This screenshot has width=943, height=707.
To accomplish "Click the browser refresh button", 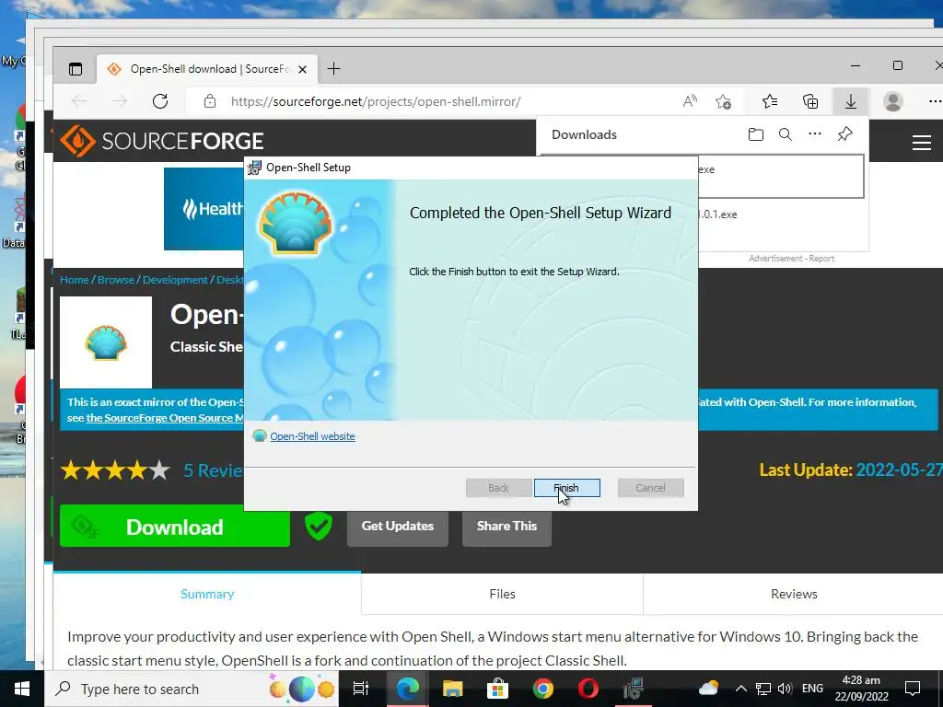I will pyautogui.click(x=160, y=101).
